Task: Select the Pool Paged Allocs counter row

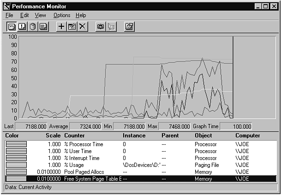Action: point(138,172)
